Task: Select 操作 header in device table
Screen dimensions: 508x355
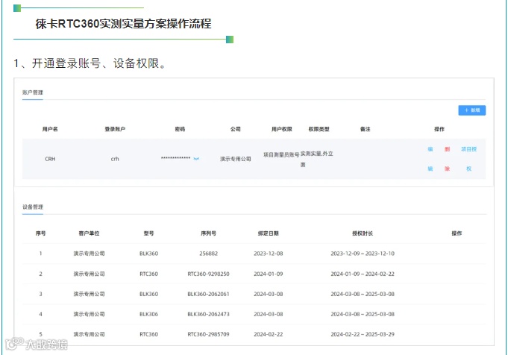Action: tap(457, 233)
